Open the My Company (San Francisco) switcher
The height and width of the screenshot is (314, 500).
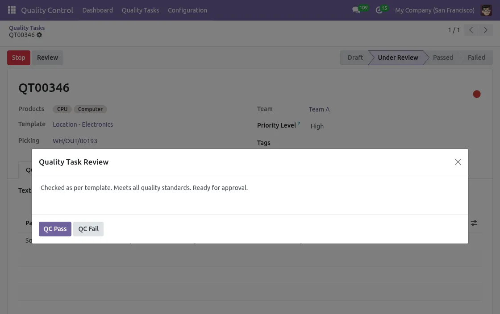(x=435, y=10)
